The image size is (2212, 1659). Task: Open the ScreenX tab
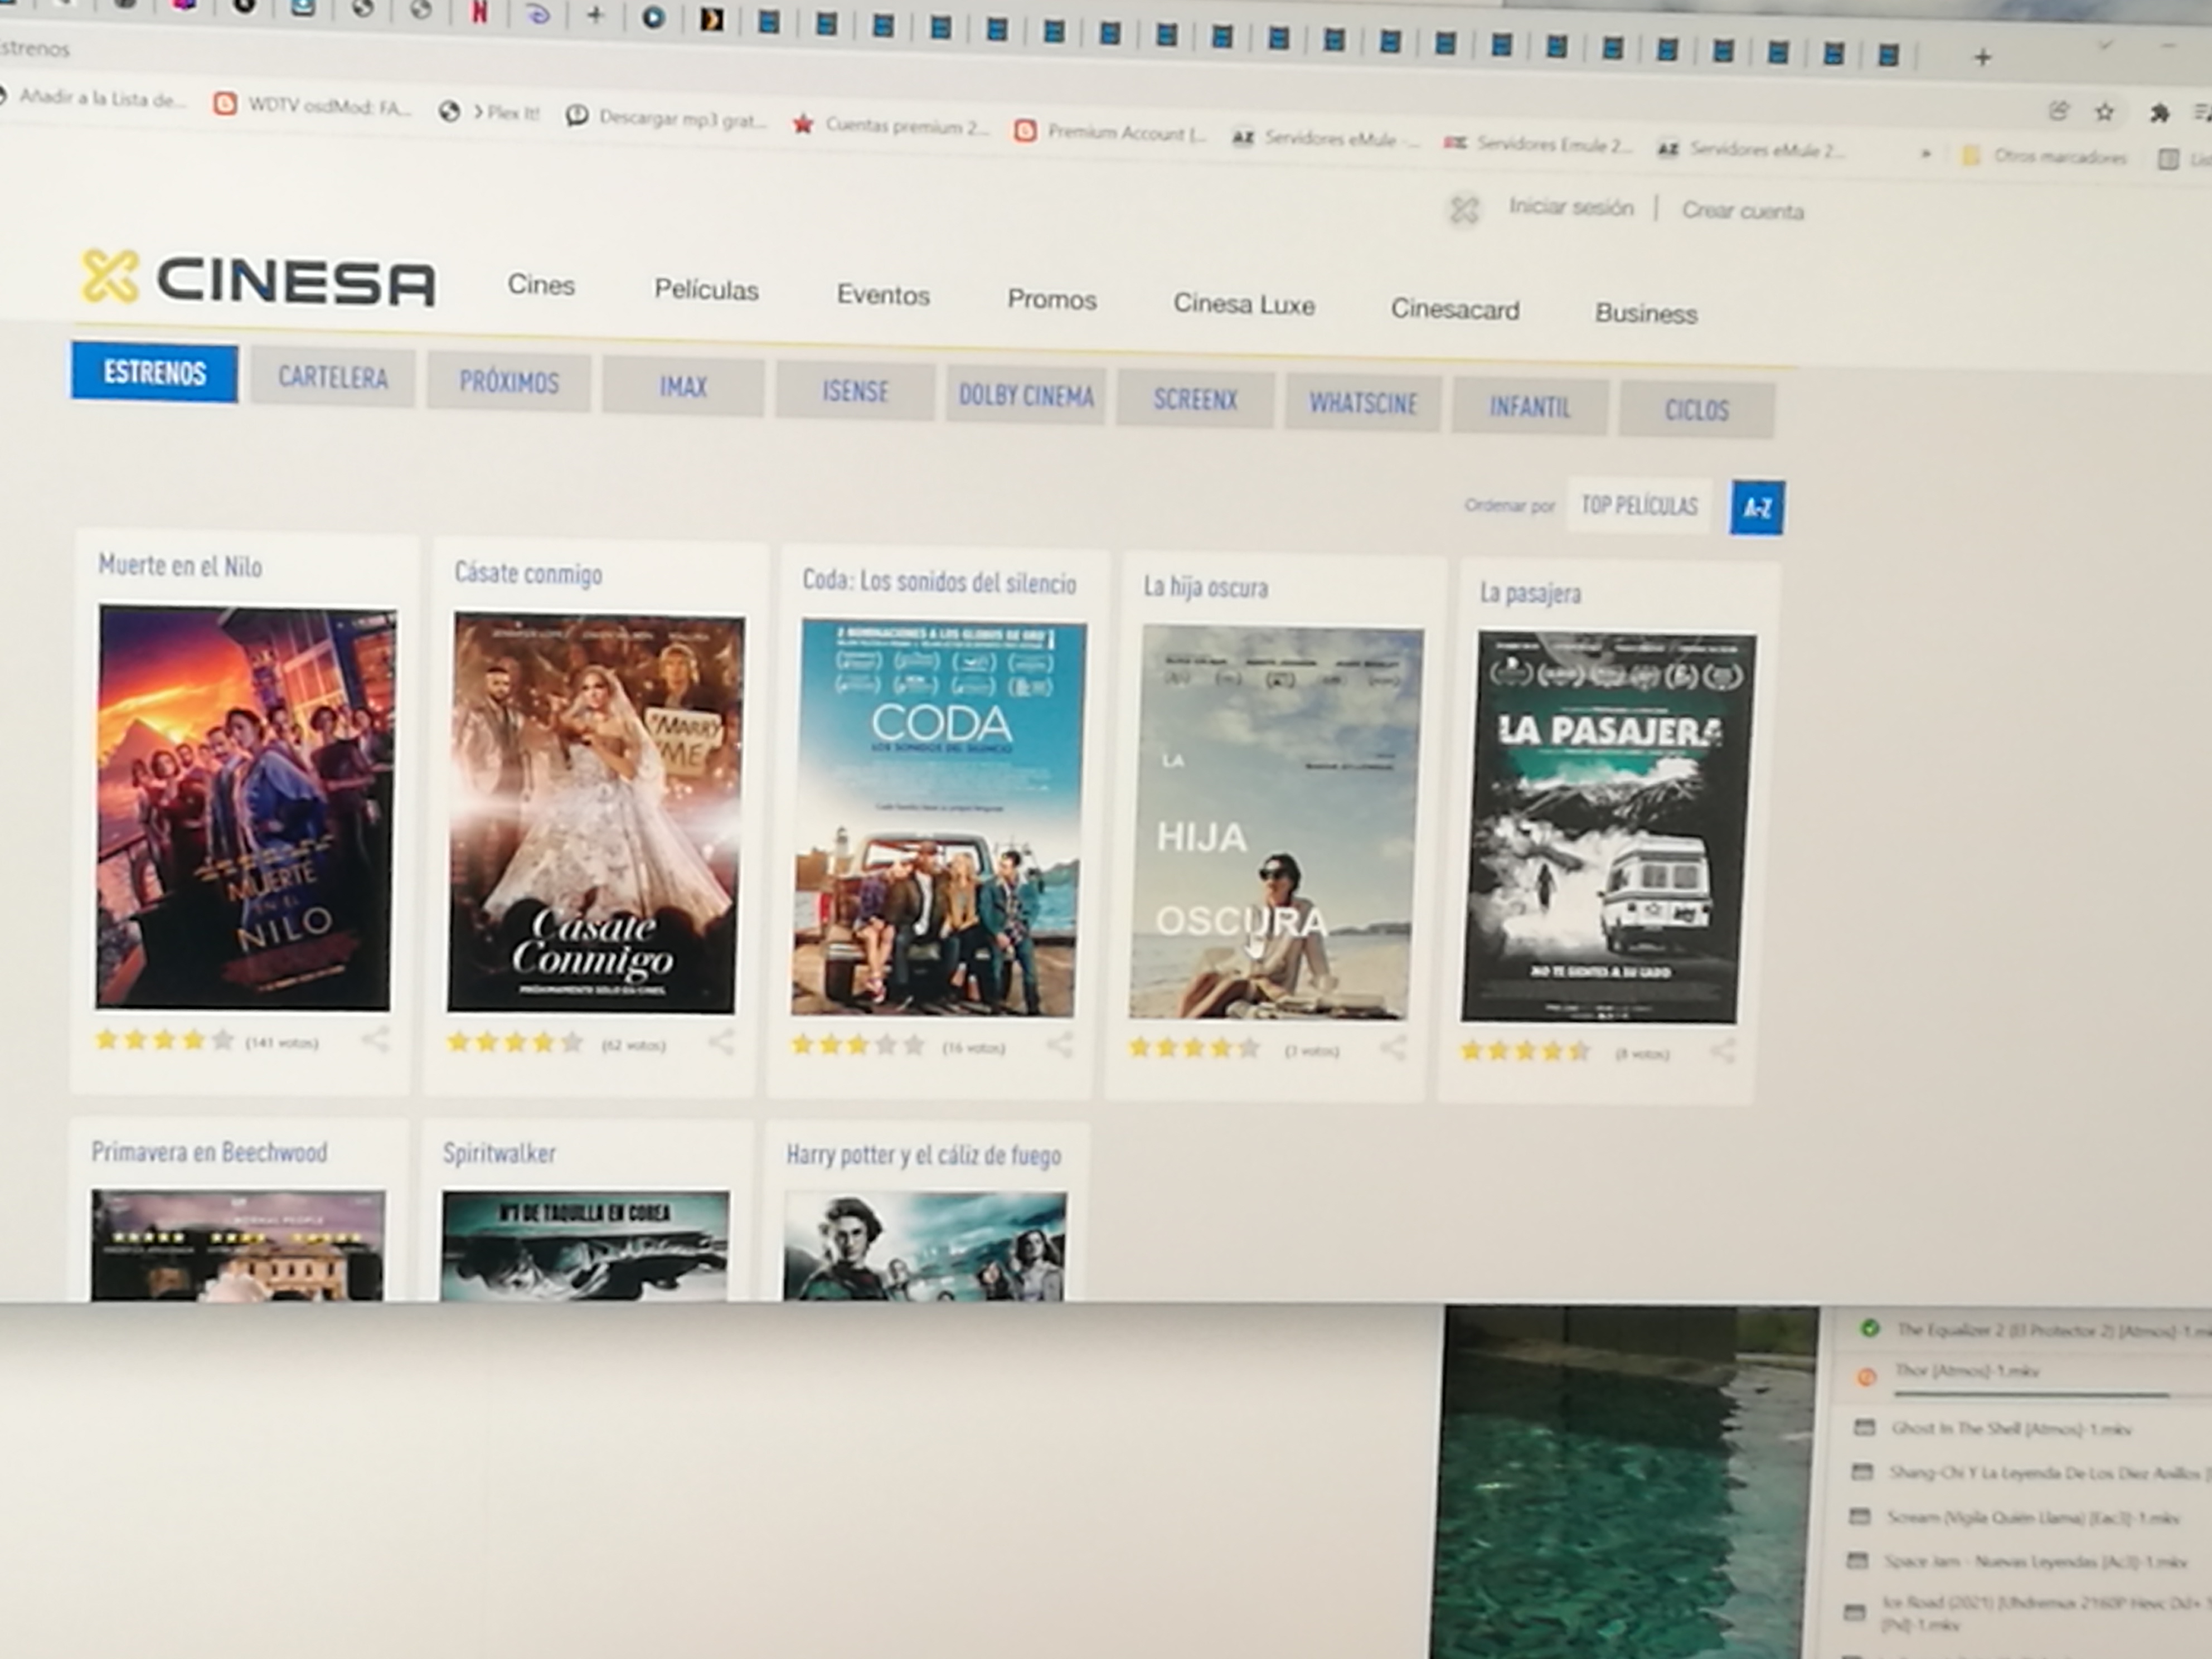[x=1195, y=400]
